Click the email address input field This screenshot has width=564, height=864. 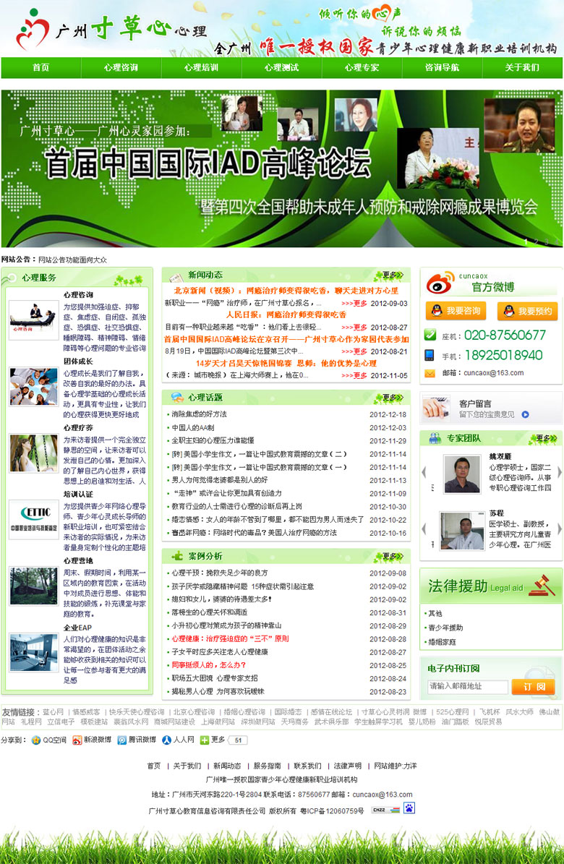(467, 686)
